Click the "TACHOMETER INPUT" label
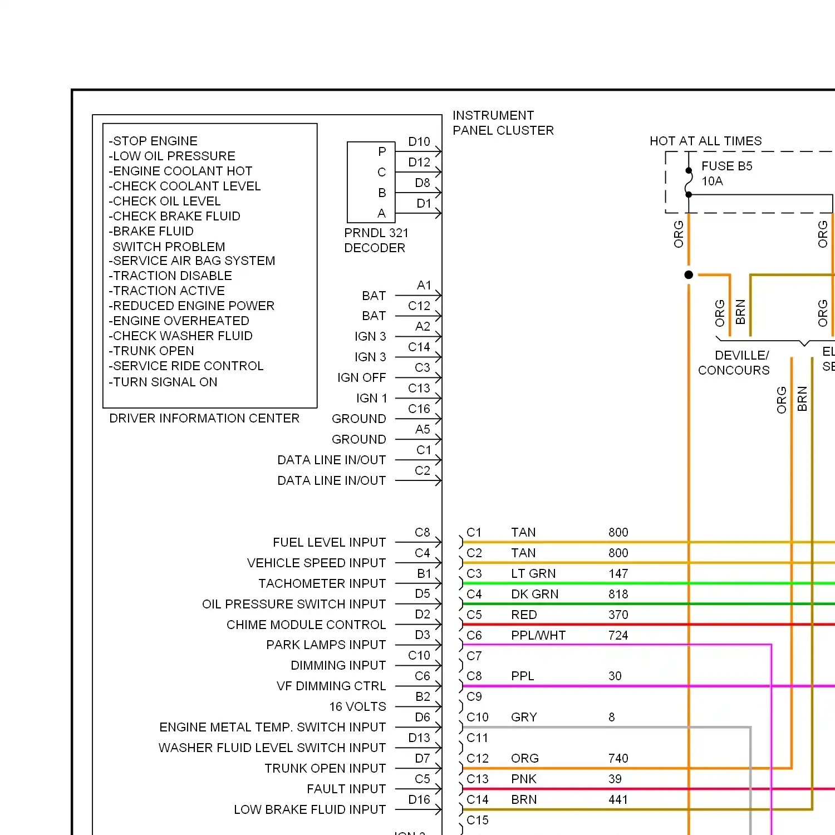835x835 pixels. tap(322, 584)
